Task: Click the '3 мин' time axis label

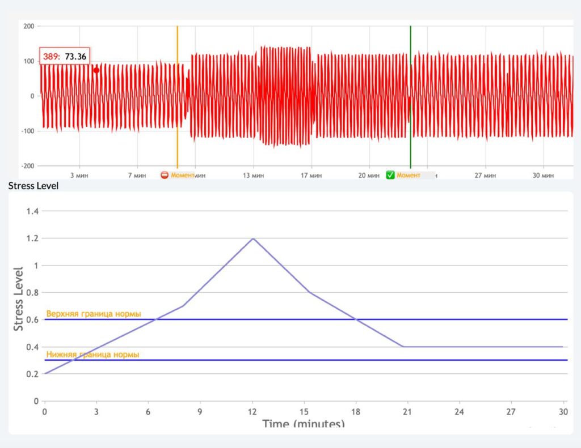Action: [79, 176]
